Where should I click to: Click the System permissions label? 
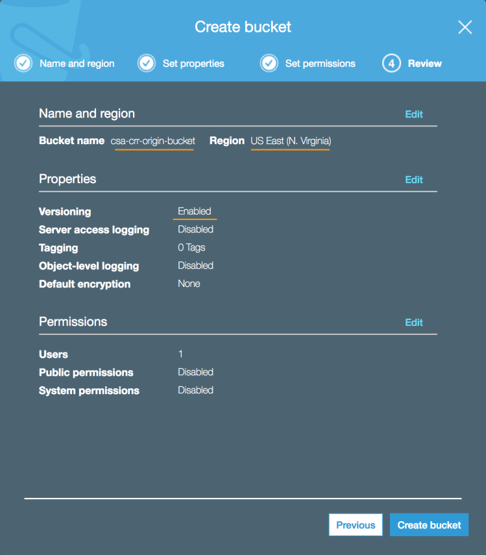(89, 390)
